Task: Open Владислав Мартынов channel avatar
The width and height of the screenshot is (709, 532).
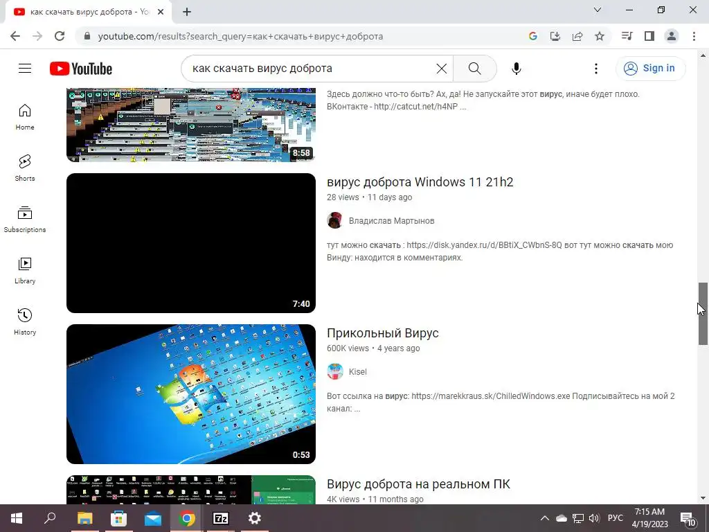Action: tap(334, 220)
